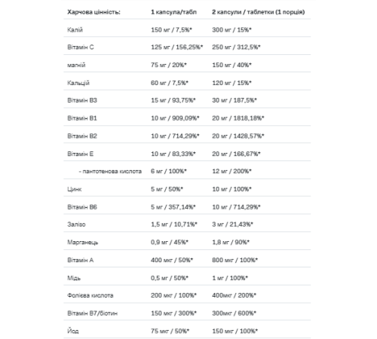
Task: Select the "Йод" row label
Action: [73, 331]
